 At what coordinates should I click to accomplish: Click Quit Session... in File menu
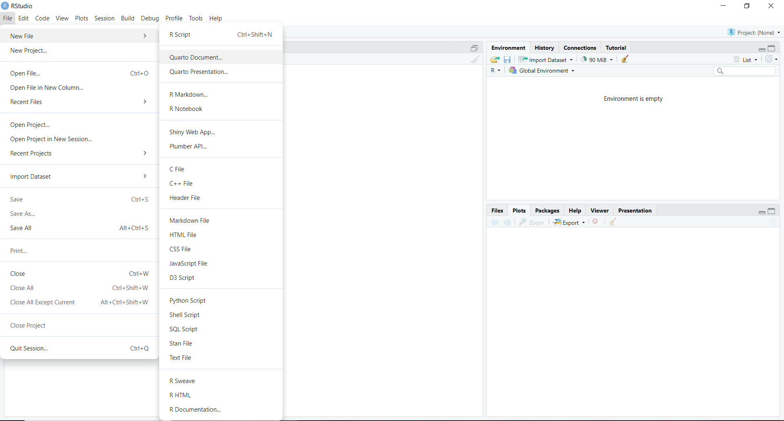(79, 348)
